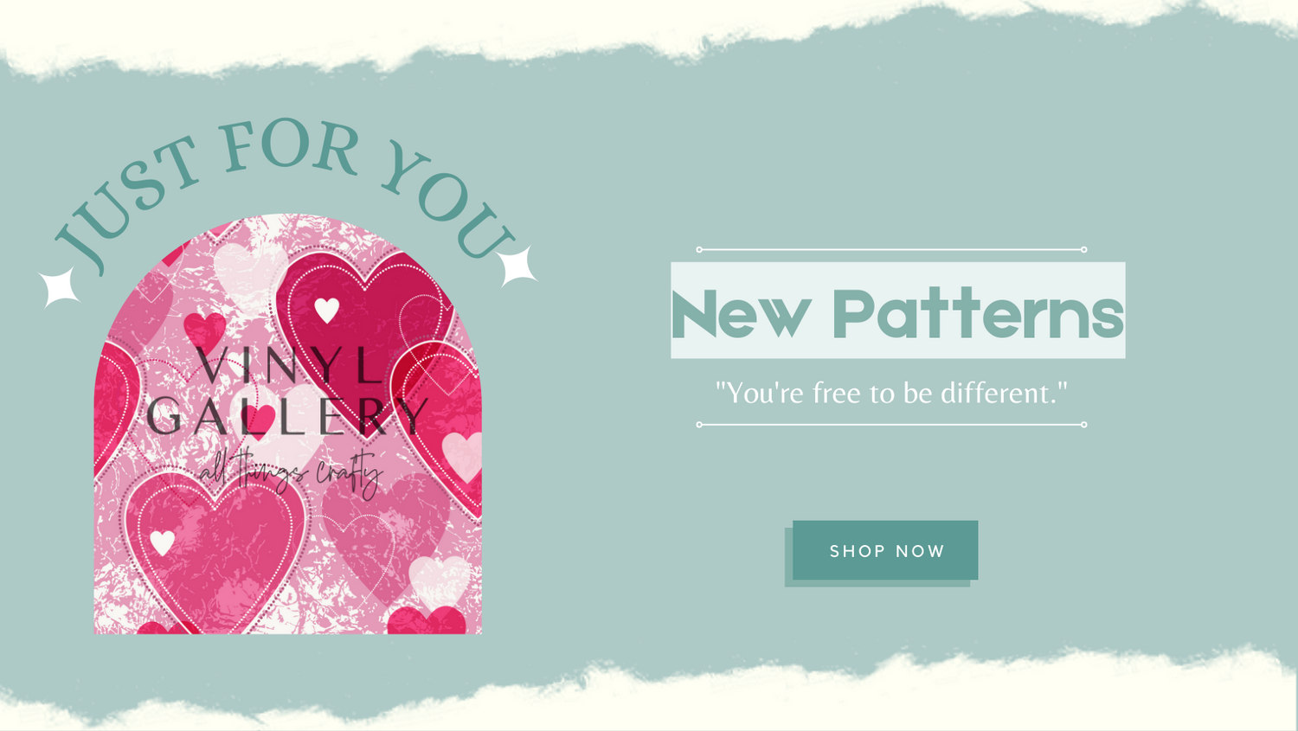Click the white heart inside the top large heart
The height and width of the screenshot is (731, 1298).
[x=326, y=310]
